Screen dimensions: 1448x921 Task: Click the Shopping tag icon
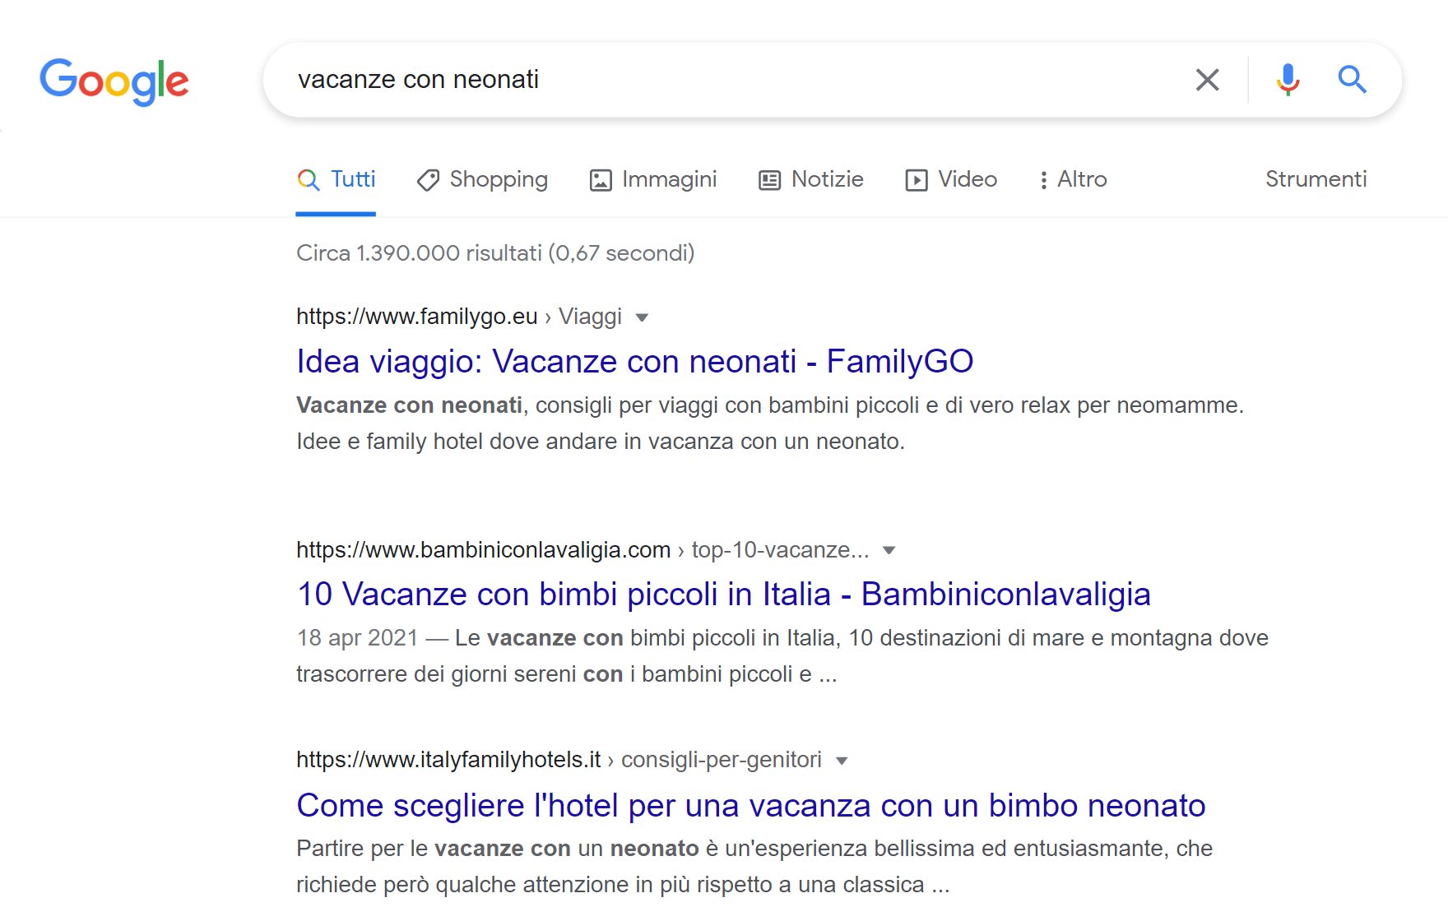click(428, 180)
